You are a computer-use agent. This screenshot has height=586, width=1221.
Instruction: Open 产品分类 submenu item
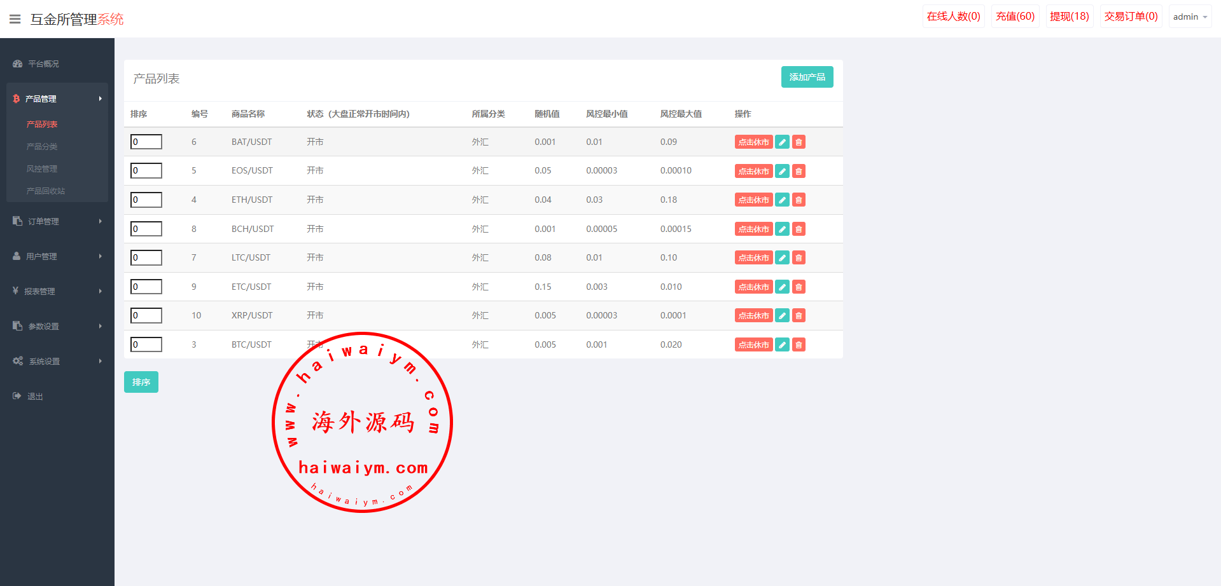[x=42, y=147]
